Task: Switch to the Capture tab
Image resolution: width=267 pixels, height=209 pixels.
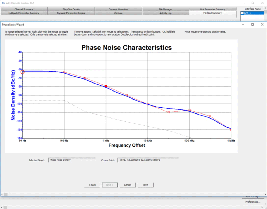Action: [x=118, y=13]
